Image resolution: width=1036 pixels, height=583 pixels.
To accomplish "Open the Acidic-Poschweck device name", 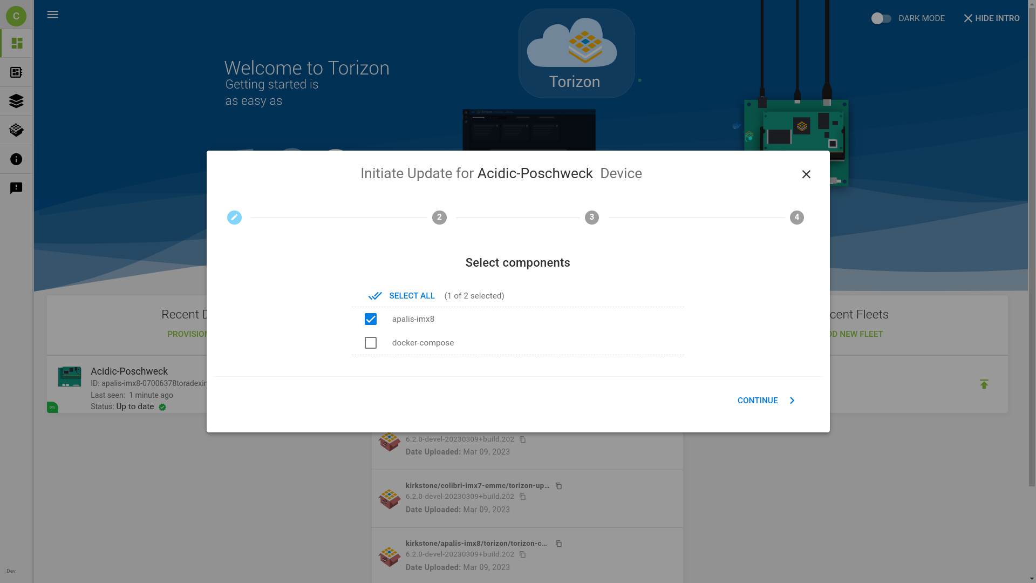I will click(129, 371).
